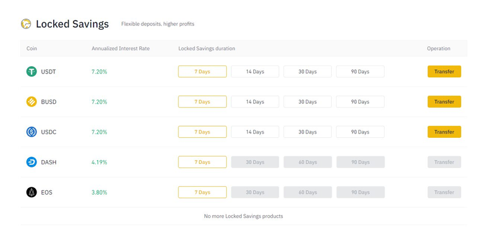The height and width of the screenshot is (233, 494).
Task: Click the DASH coin icon
Action: (x=31, y=162)
